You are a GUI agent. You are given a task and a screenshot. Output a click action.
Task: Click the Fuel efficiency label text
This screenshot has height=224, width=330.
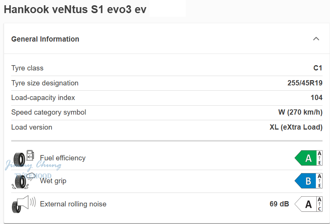click(x=63, y=158)
